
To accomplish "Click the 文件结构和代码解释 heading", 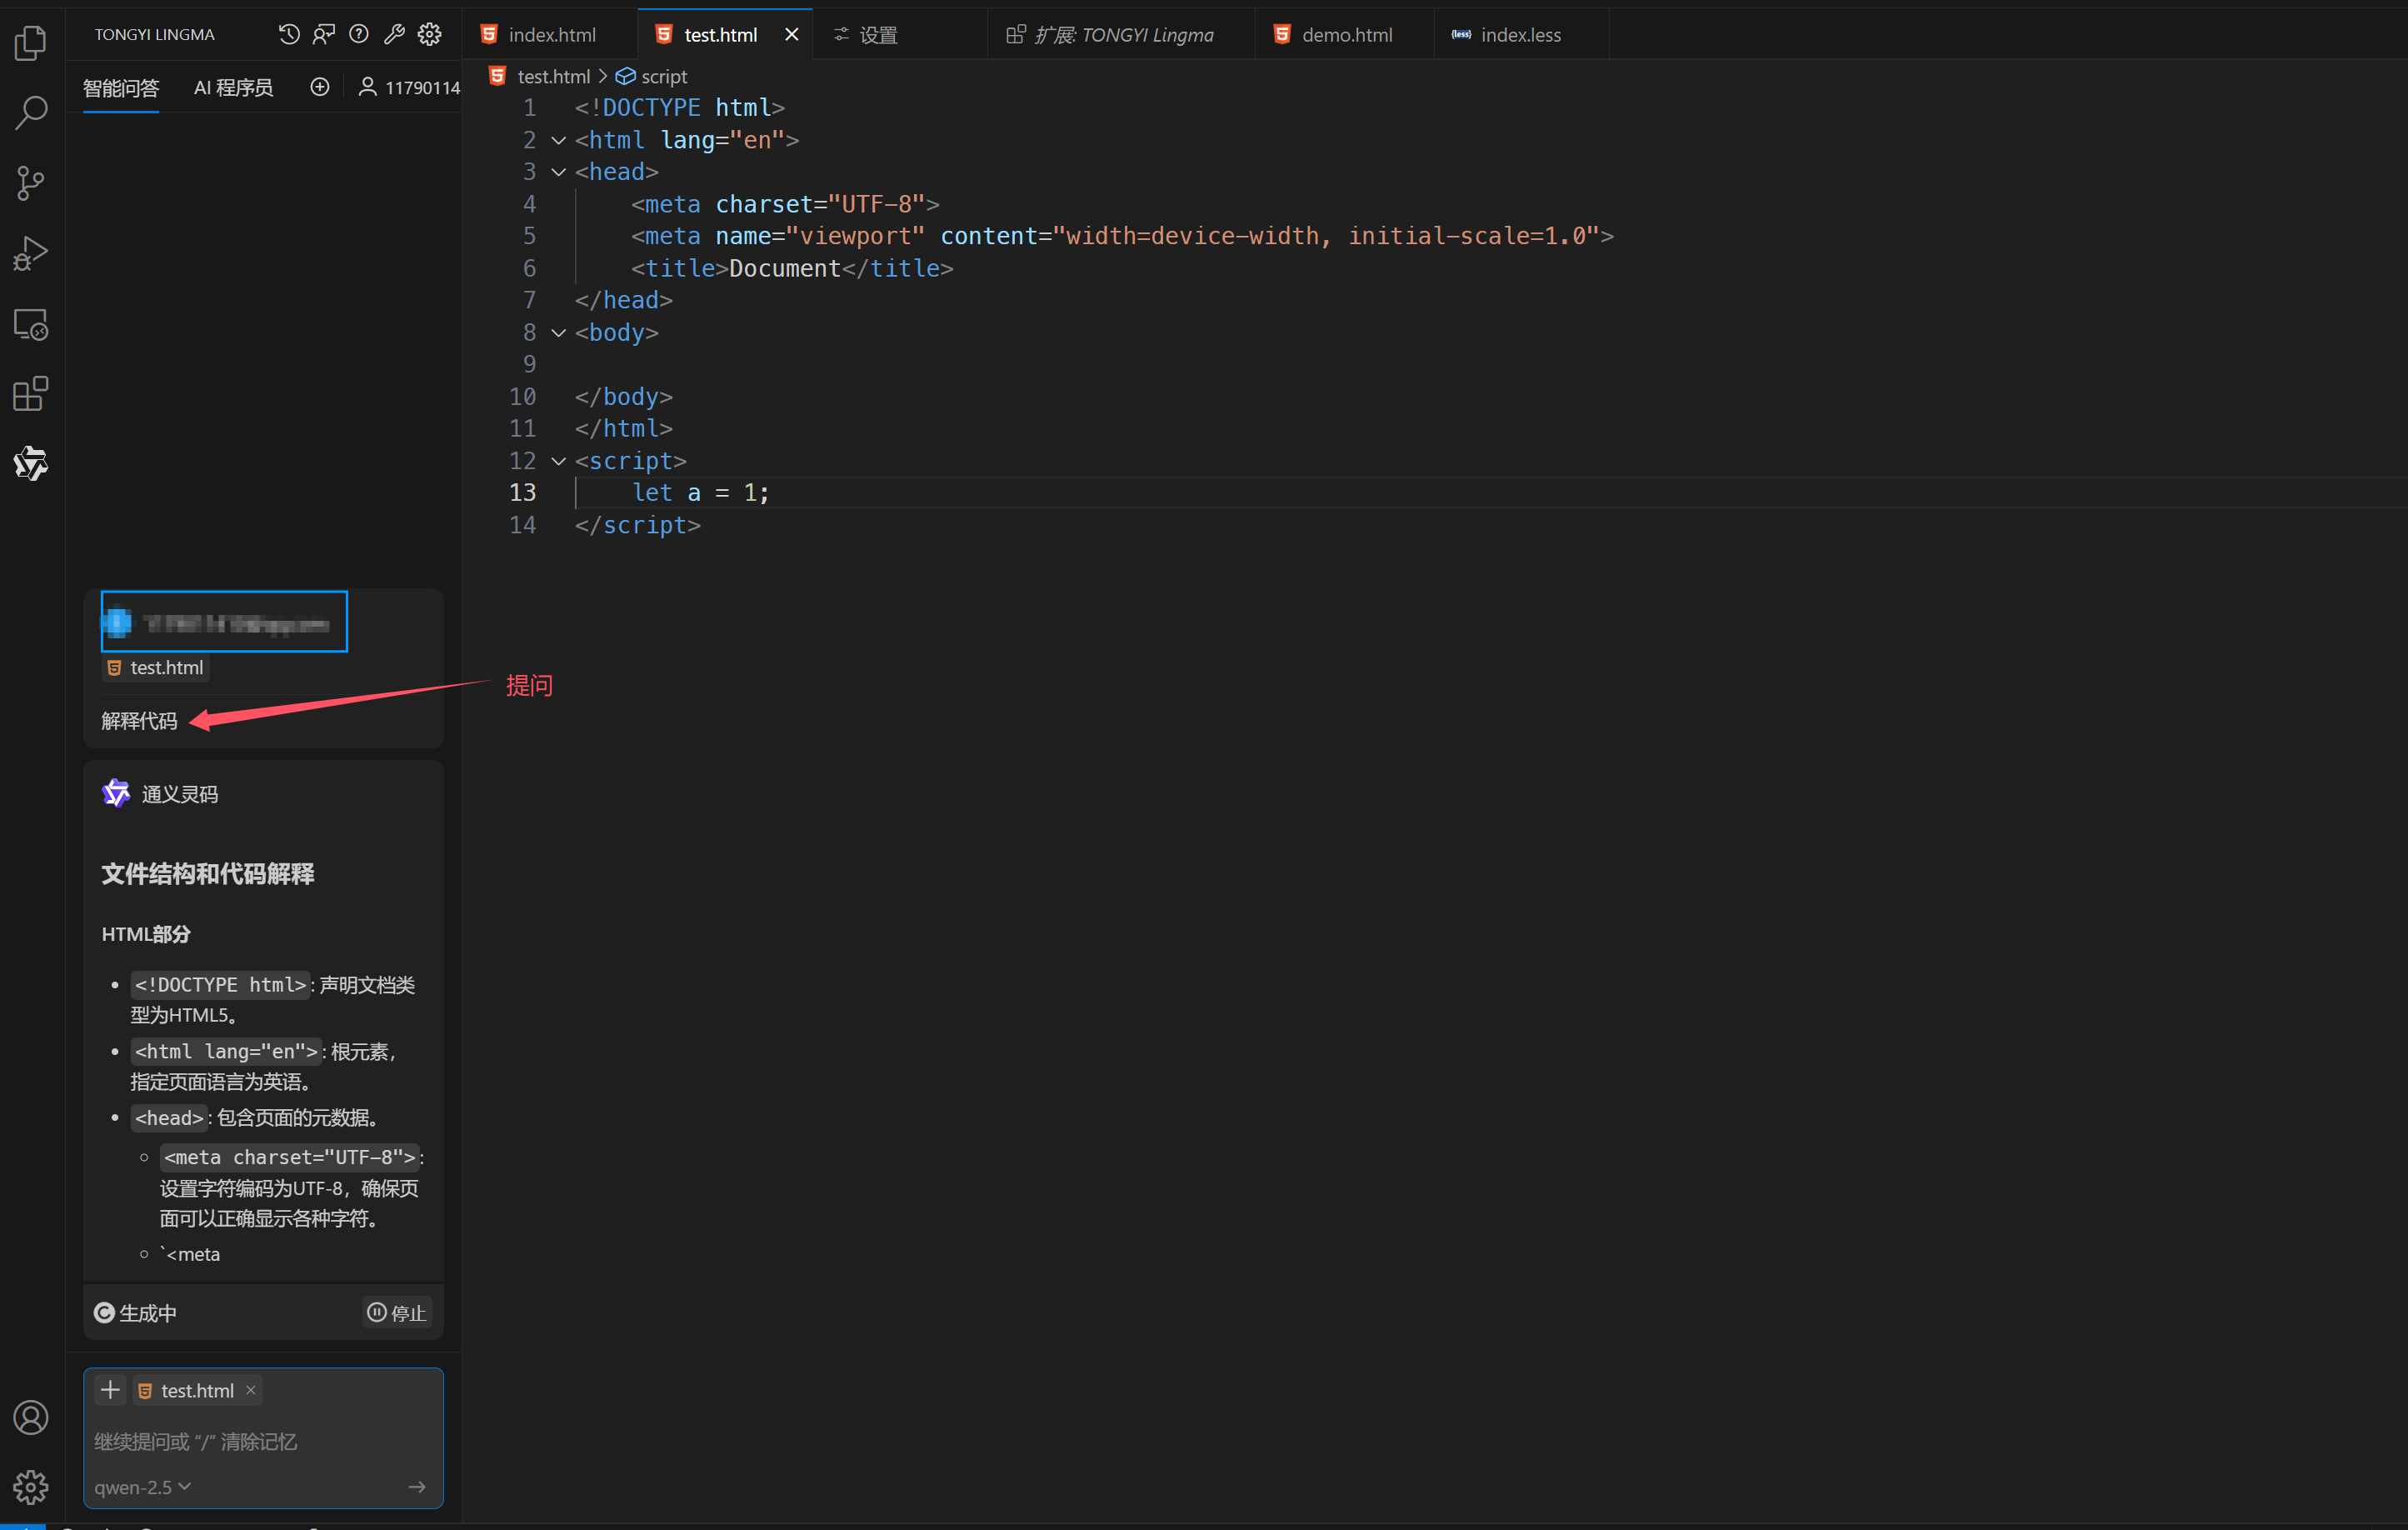I will 208,873.
